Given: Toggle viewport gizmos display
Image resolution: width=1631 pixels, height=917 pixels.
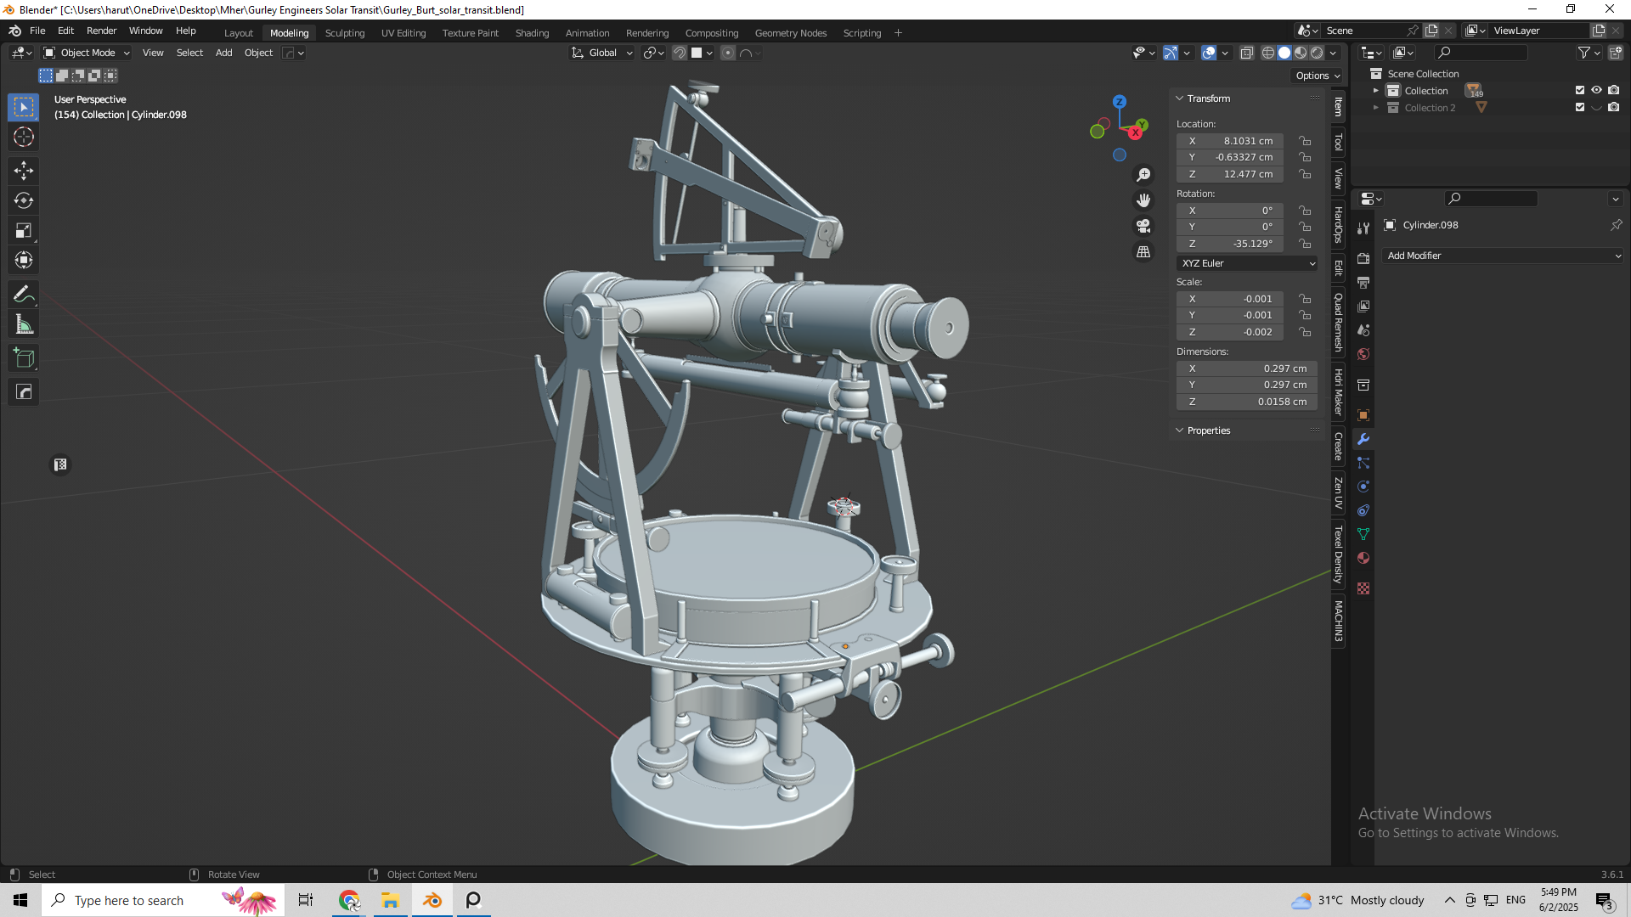Looking at the screenshot, I should point(1170,53).
